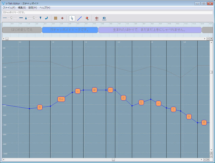
Task: Select the arrow pointer tool
Action: [72, 18]
